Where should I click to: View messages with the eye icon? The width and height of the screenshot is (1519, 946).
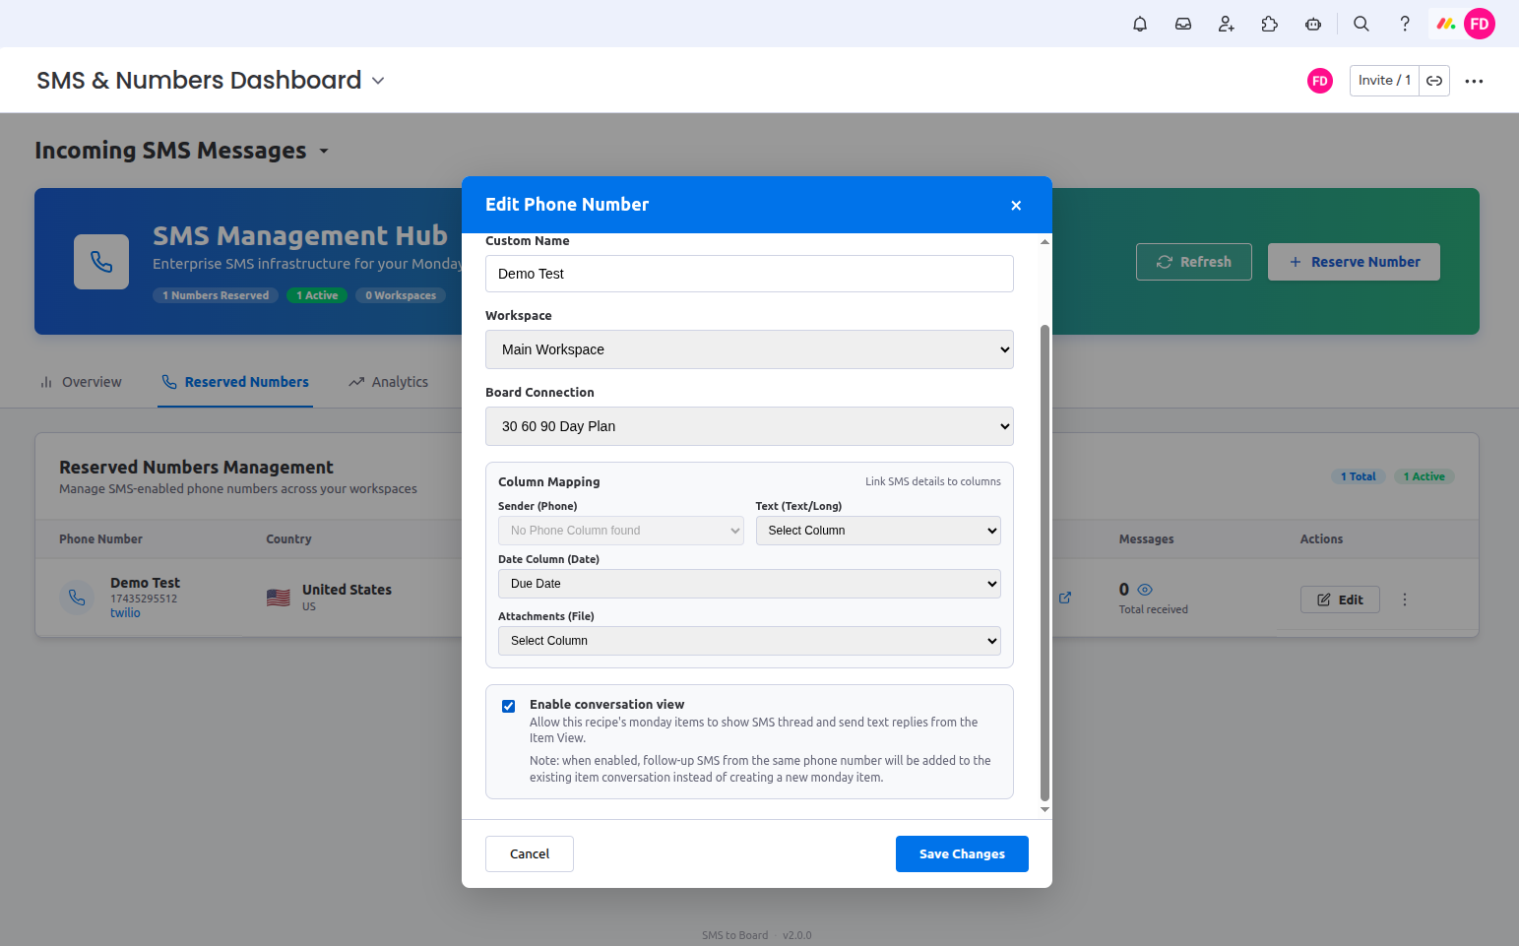tap(1145, 590)
